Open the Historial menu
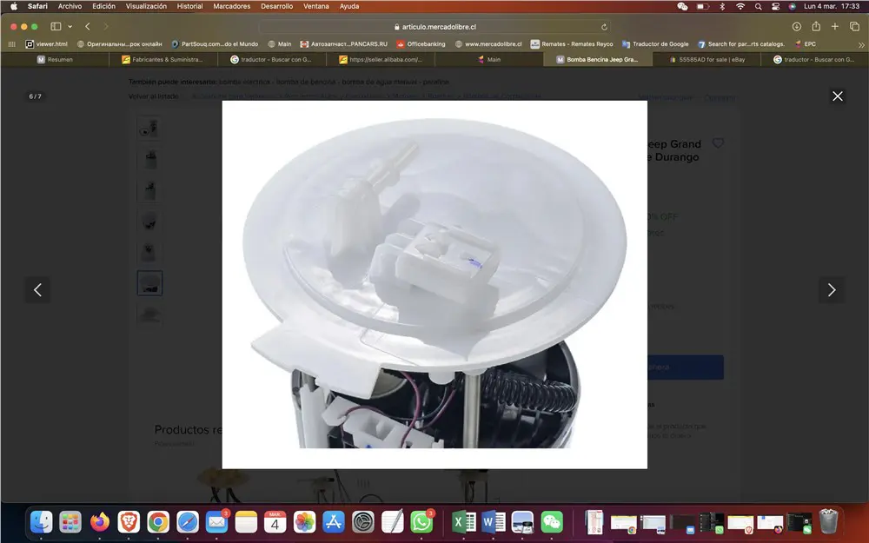This screenshot has width=869, height=543. click(189, 6)
